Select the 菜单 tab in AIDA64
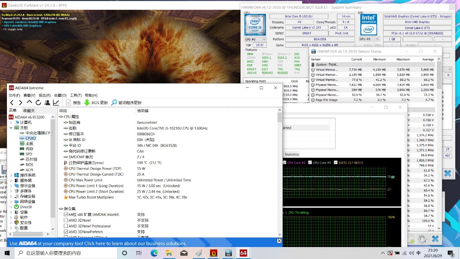This screenshot has width=460, height=259. pyautogui.click(x=13, y=110)
